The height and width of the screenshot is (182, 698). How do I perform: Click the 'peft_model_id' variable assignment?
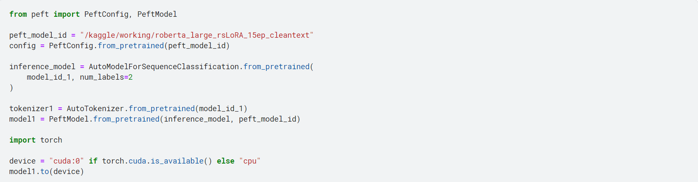click(x=38, y=35)
